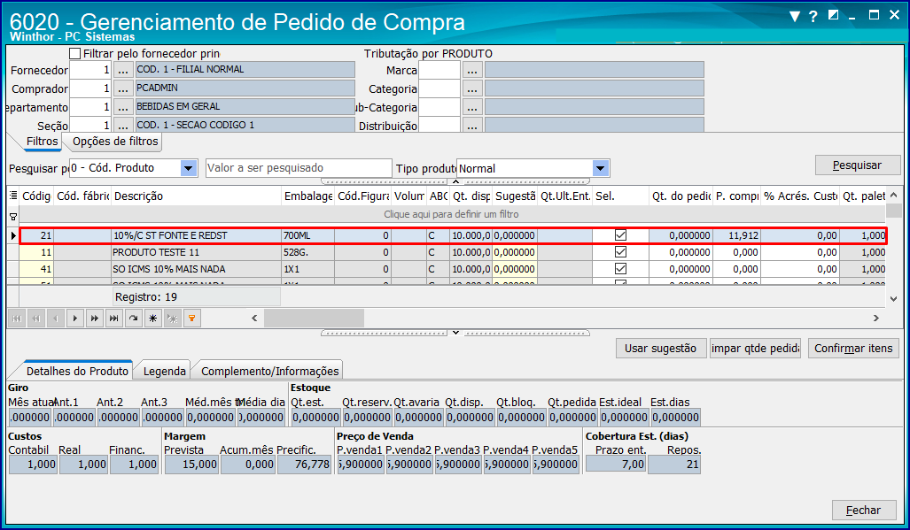Click the Limpar qtde pedida button

tap(755, 348)
